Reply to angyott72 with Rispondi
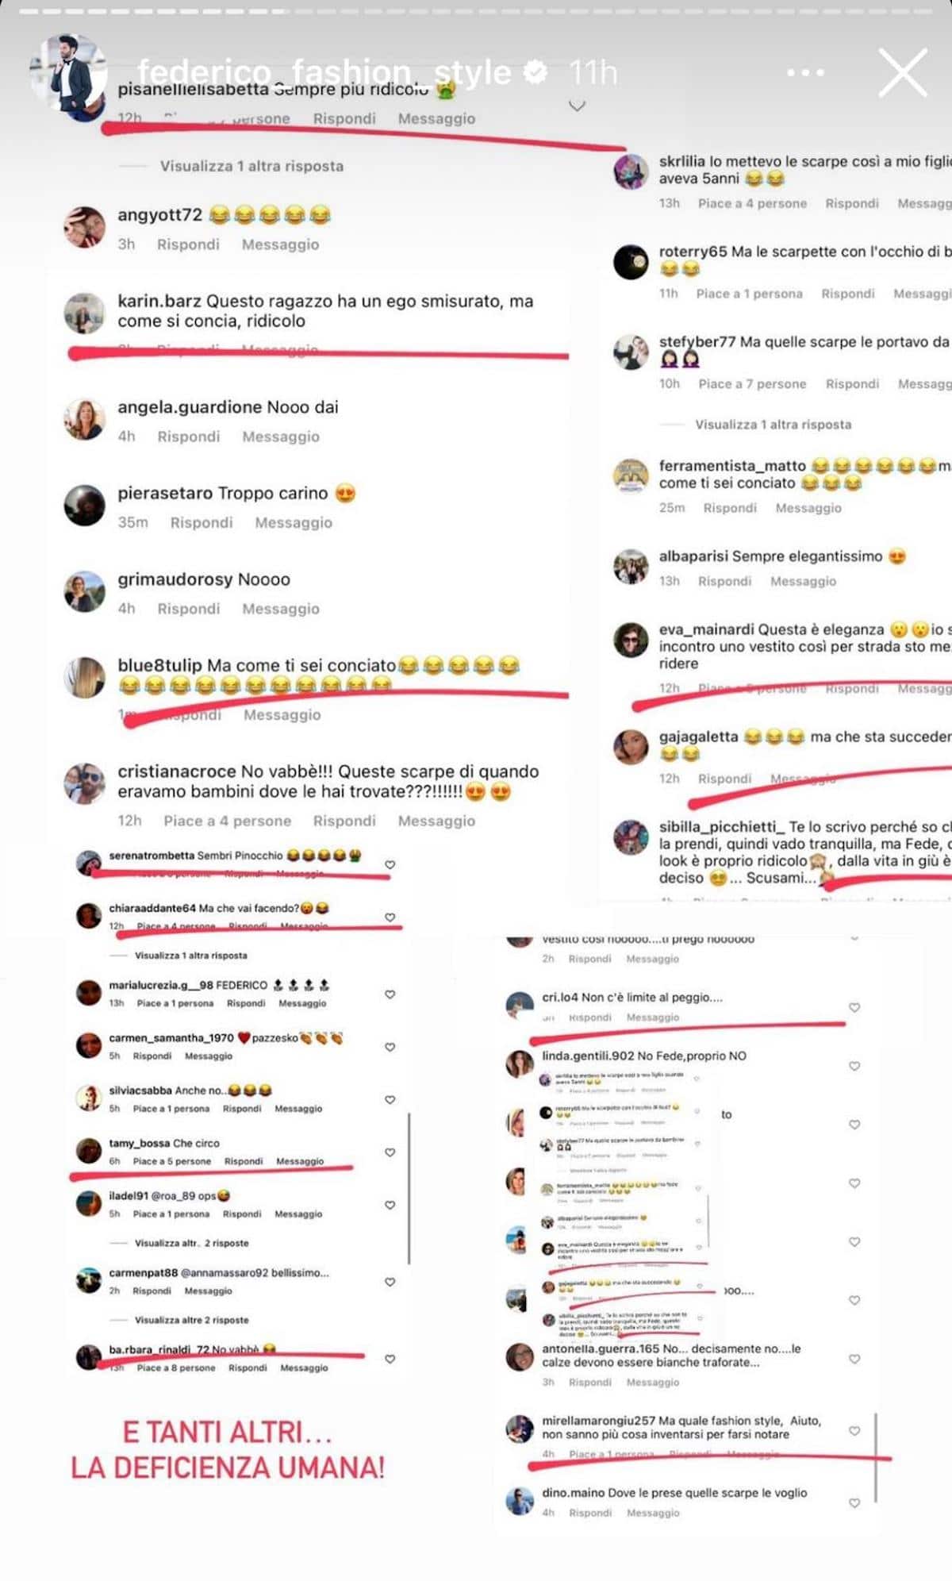The image size is (952, 1581). click(188, 244)
